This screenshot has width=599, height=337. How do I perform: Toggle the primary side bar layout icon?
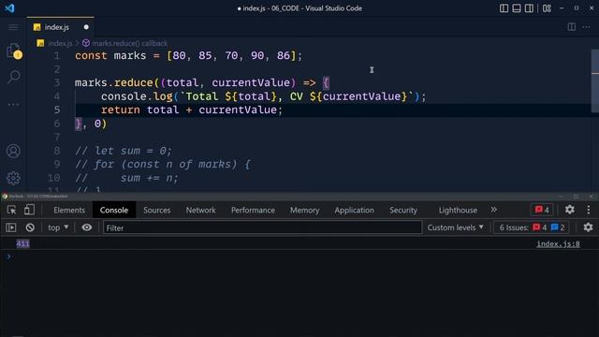(x=504, y=8)
